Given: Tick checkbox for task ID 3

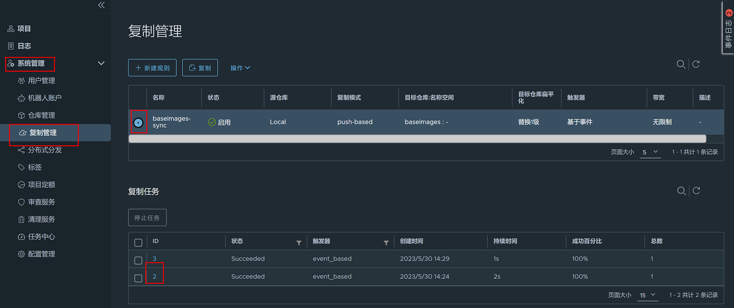Looking at the screenshot, I should (x=138, y=260).
